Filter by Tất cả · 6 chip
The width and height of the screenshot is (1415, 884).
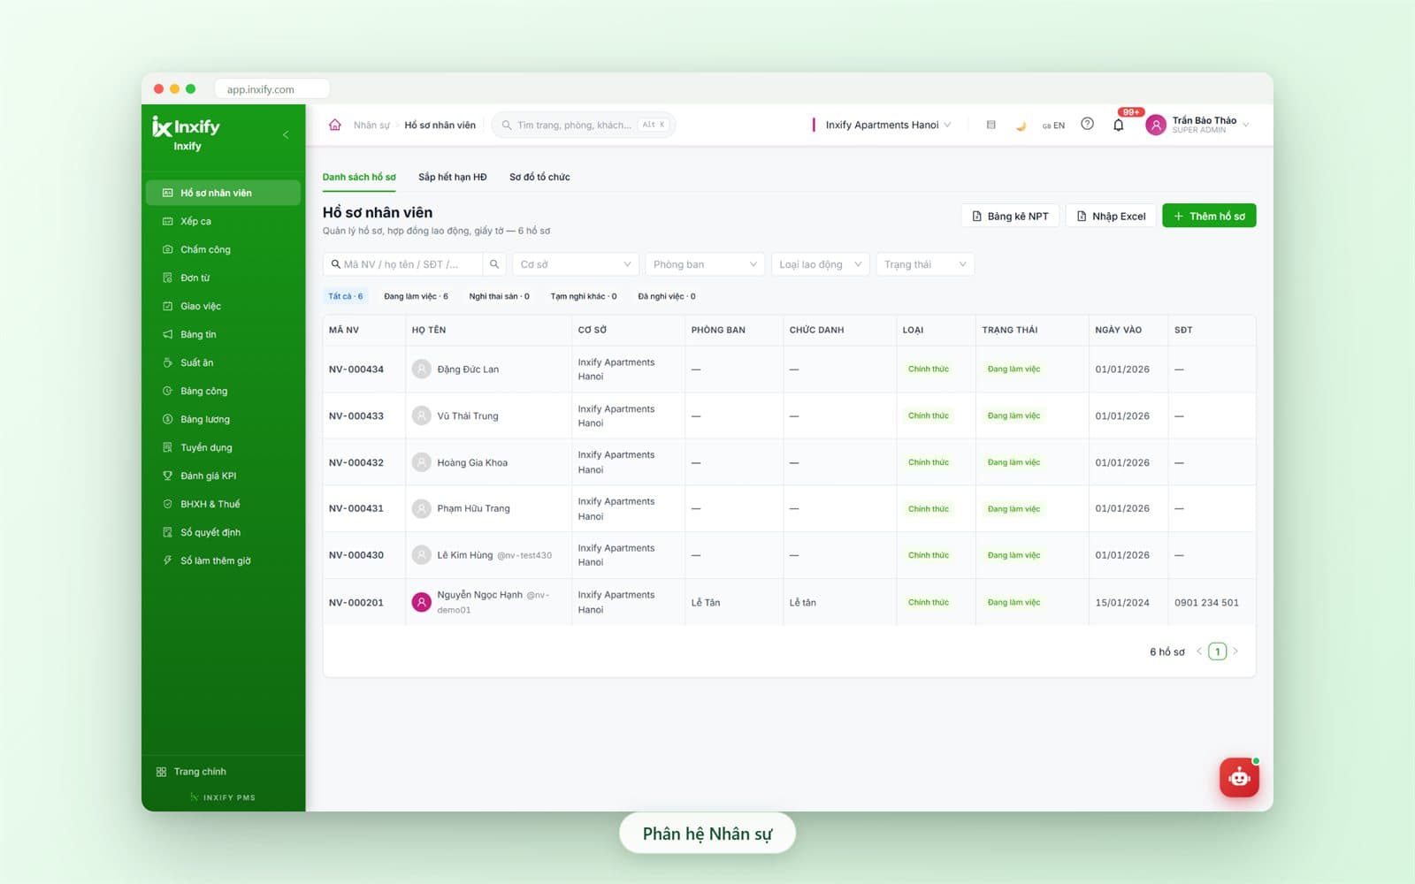(x=346, y=296)
